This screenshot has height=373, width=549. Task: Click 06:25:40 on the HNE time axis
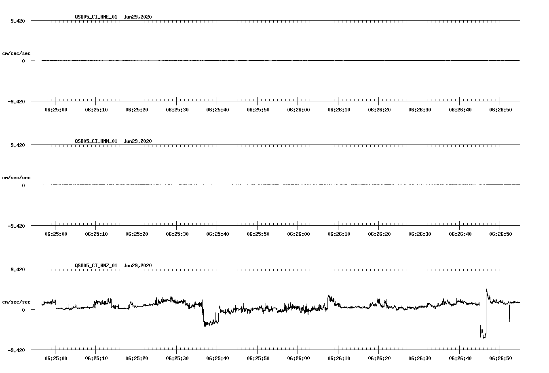pyautogui.click(x=217, y=109)
